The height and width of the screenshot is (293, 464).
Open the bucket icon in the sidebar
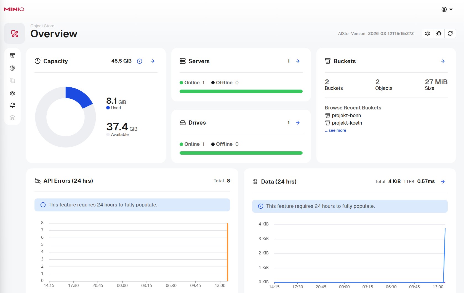tap(12, 56)
